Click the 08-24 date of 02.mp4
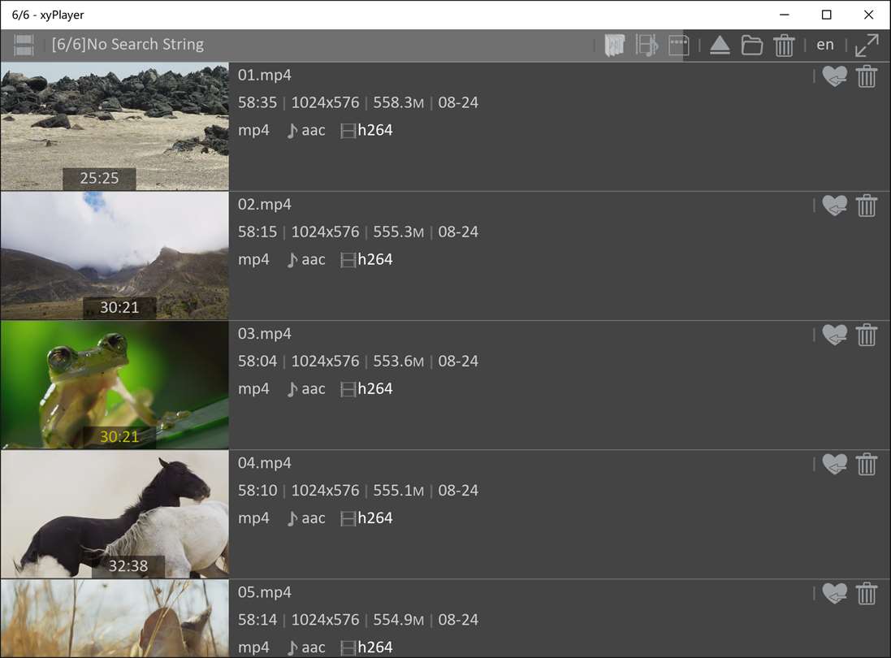 (458, 232)
